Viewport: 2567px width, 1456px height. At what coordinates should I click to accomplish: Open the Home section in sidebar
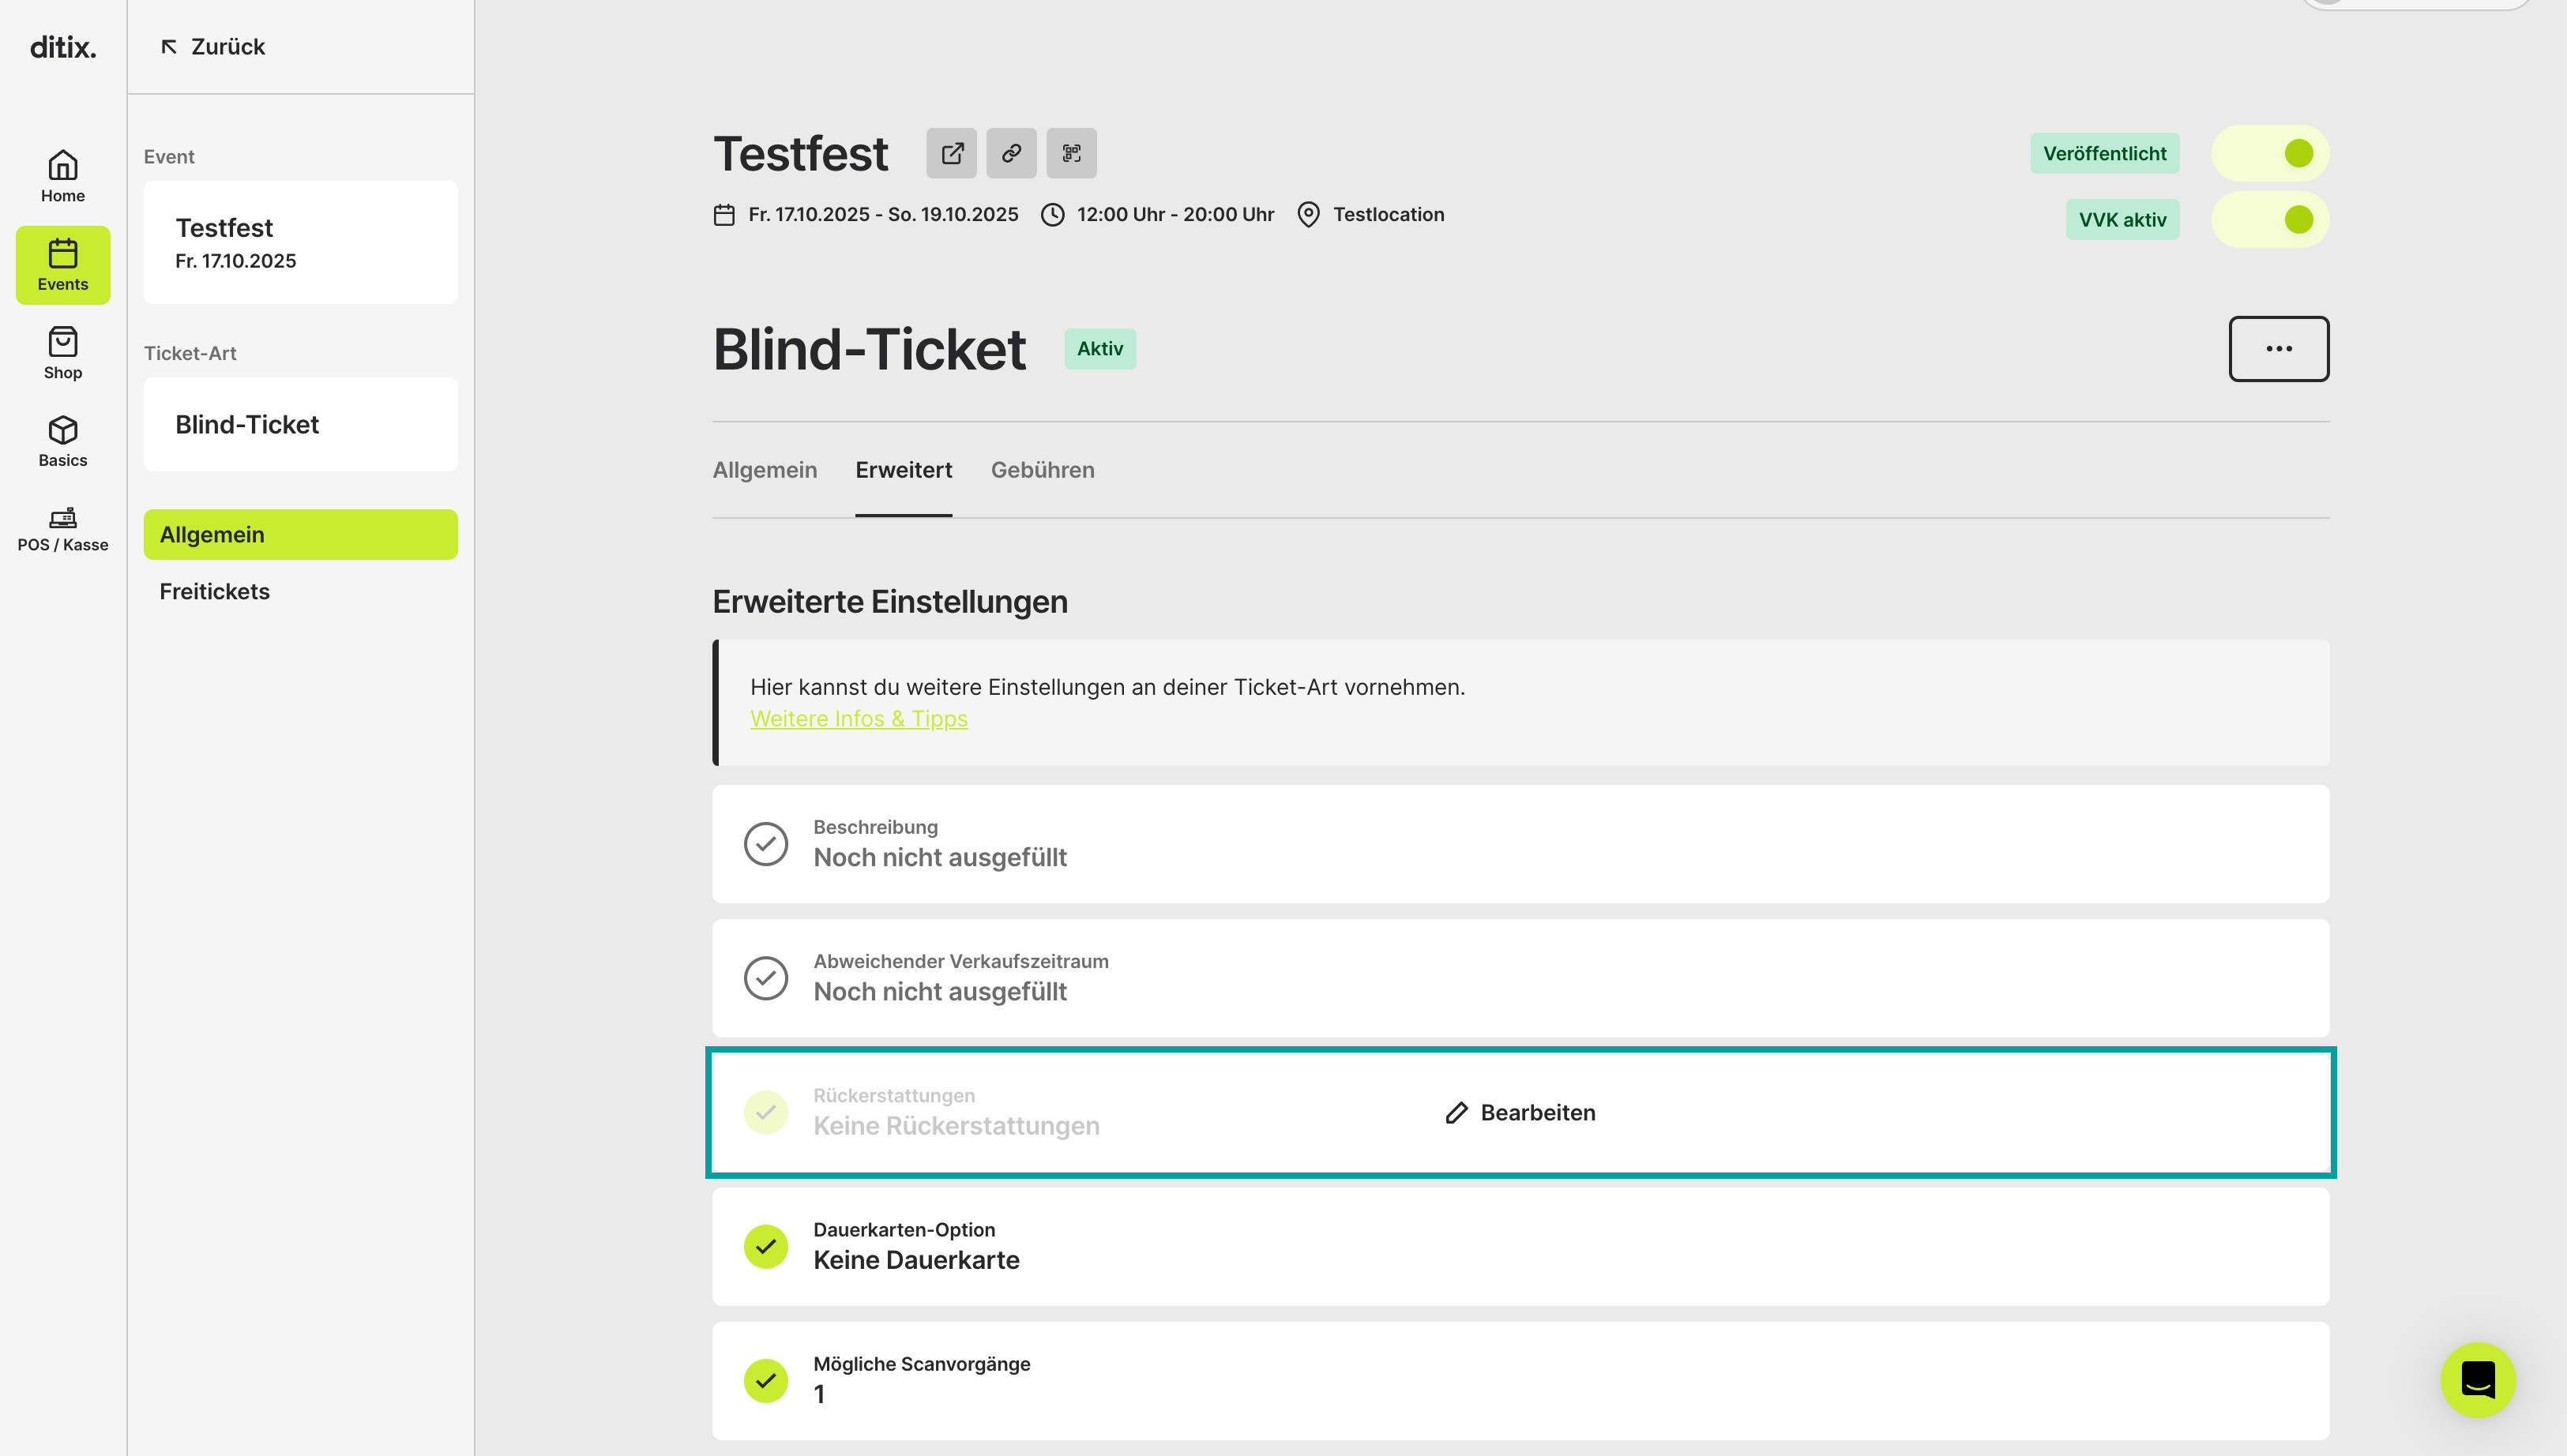(62, 176)
